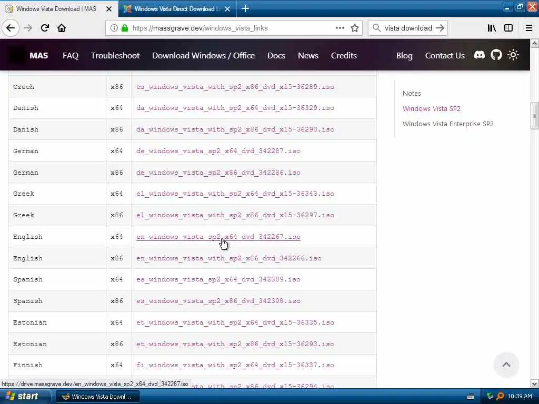Open the page actions three-dot menu
Screen dimensions: 539x404
[x=340, y=28]
